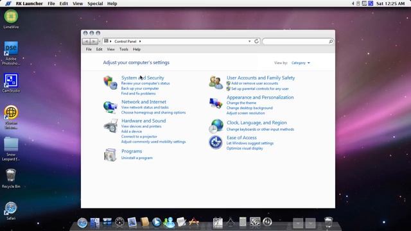Open the Edit menu in Control Panel

(99, 49)
